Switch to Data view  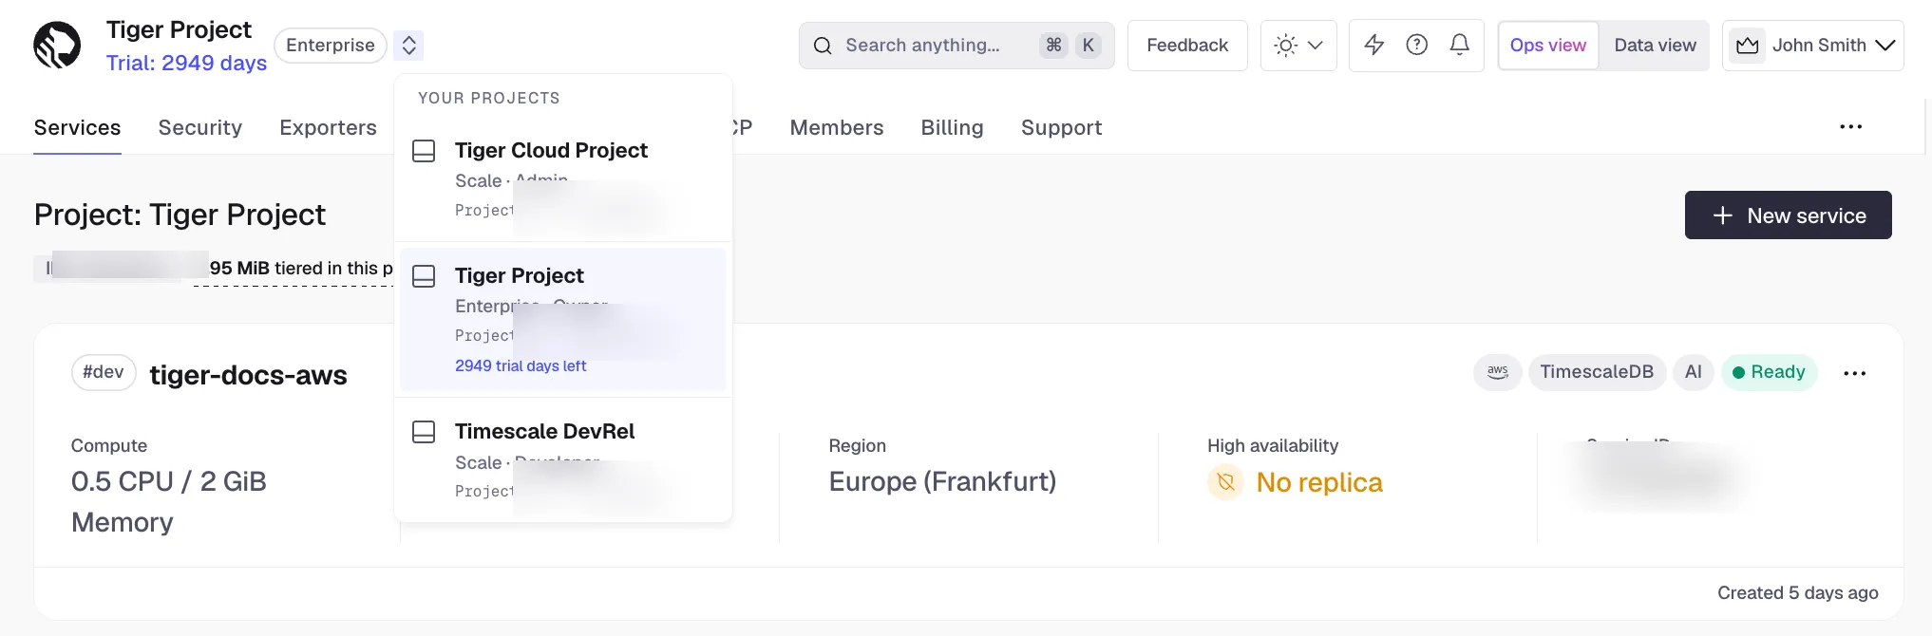click(x=1655, y=45)
